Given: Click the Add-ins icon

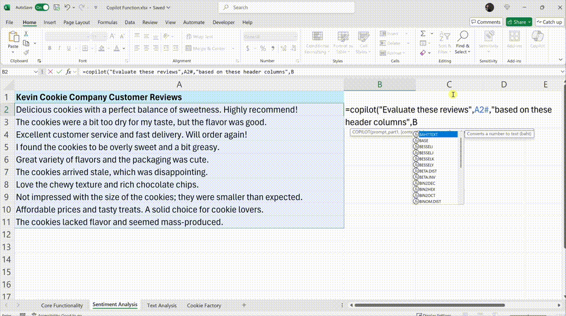Looking at the screenshot, I should click(514, 36).
